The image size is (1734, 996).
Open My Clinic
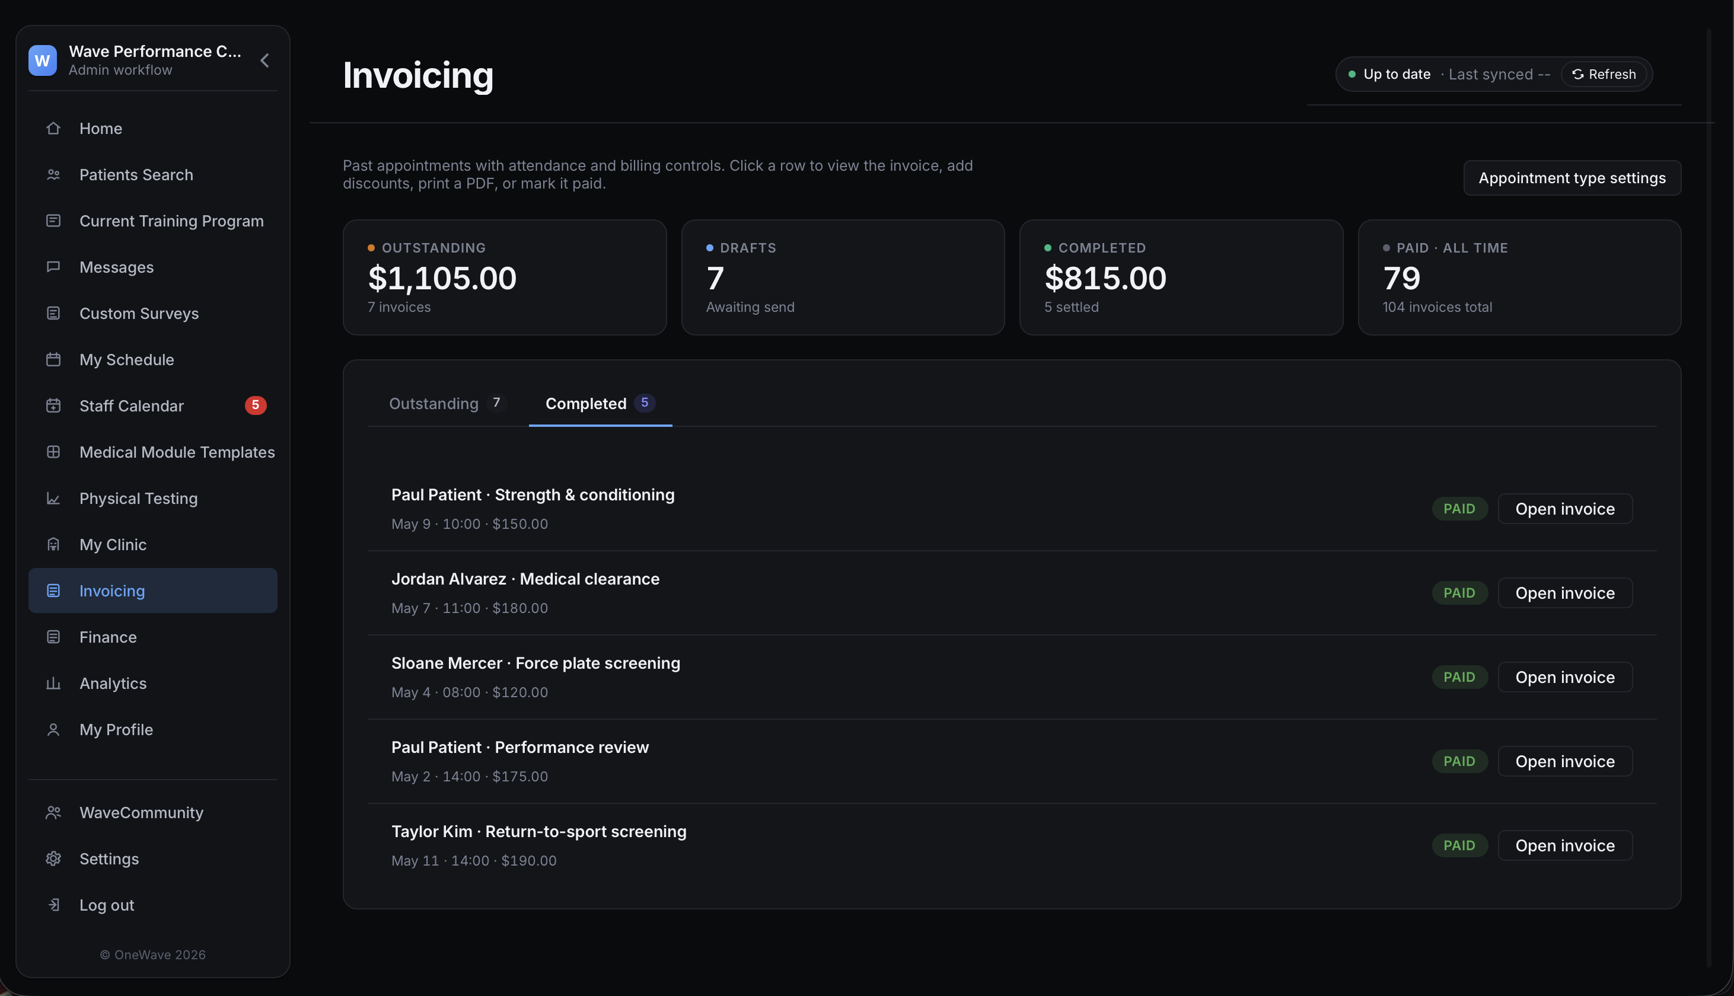113,544
